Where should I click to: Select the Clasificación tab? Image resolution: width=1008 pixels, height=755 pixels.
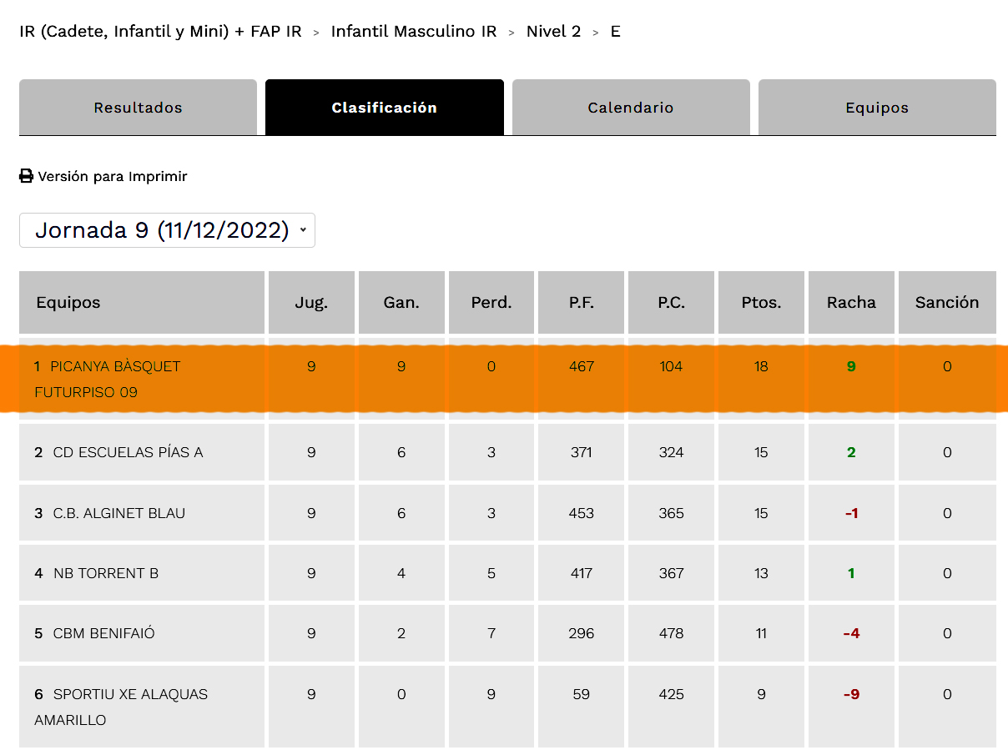click(x=385, y=108)
